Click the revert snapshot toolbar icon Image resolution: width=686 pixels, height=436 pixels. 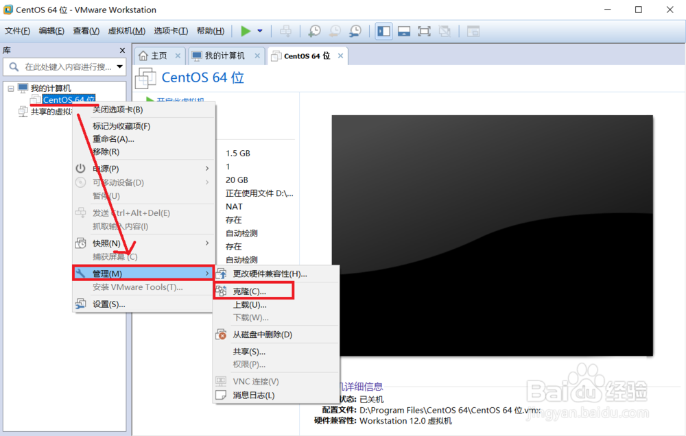pos(335,31)
